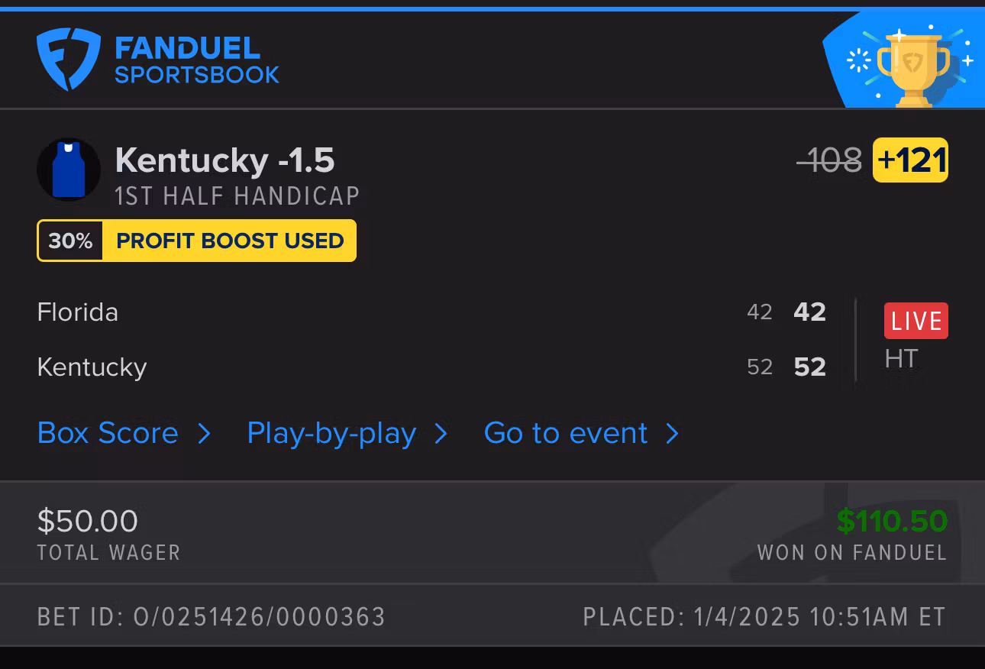Tap the FanDuel Sportsbook wordmark
The height and width of the screenshot is (669, 985).
196,60
